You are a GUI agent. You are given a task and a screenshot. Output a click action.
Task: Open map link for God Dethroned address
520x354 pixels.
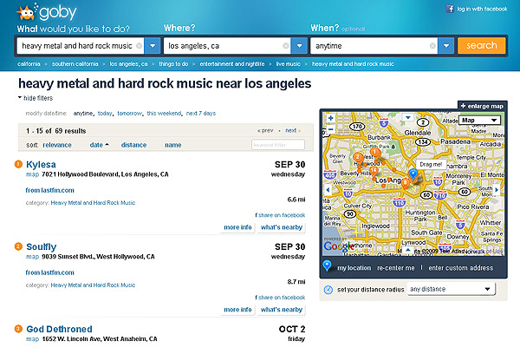[33, 339]
